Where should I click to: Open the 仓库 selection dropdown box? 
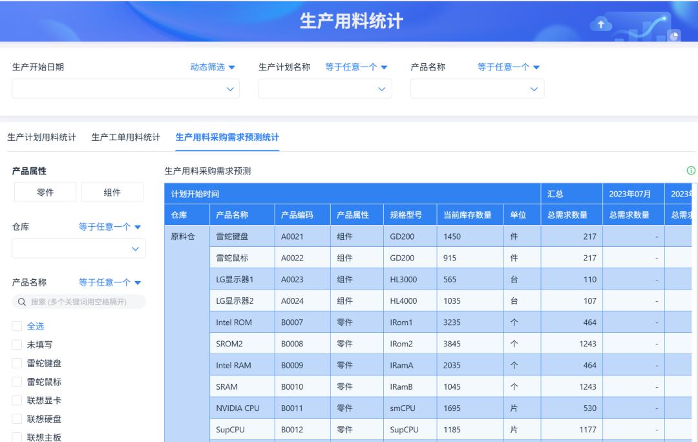click(x=79, y=249)
